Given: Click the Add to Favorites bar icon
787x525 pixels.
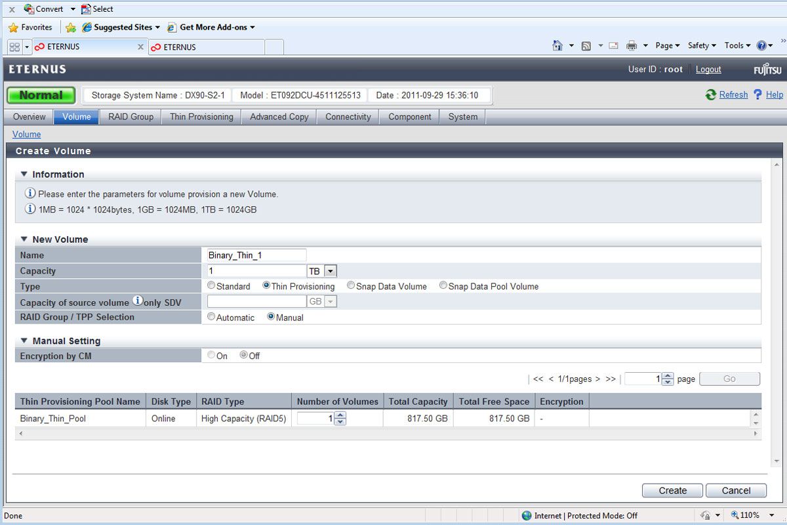Looking at the screenshot, I should pyautogui.click(x=71, y=28).
